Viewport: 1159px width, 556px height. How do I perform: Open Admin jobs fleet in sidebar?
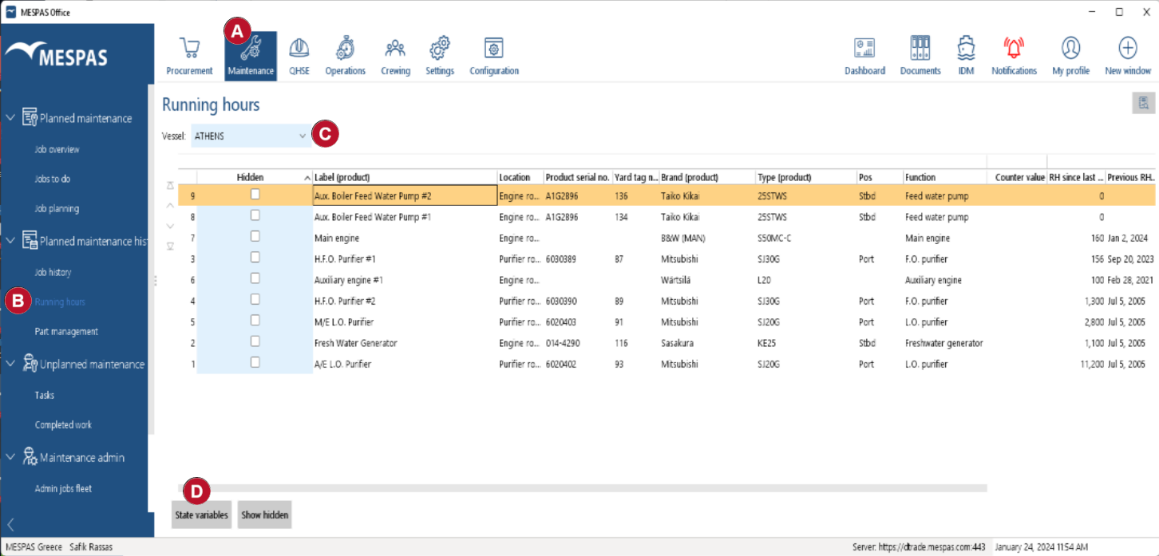point(63,488)
